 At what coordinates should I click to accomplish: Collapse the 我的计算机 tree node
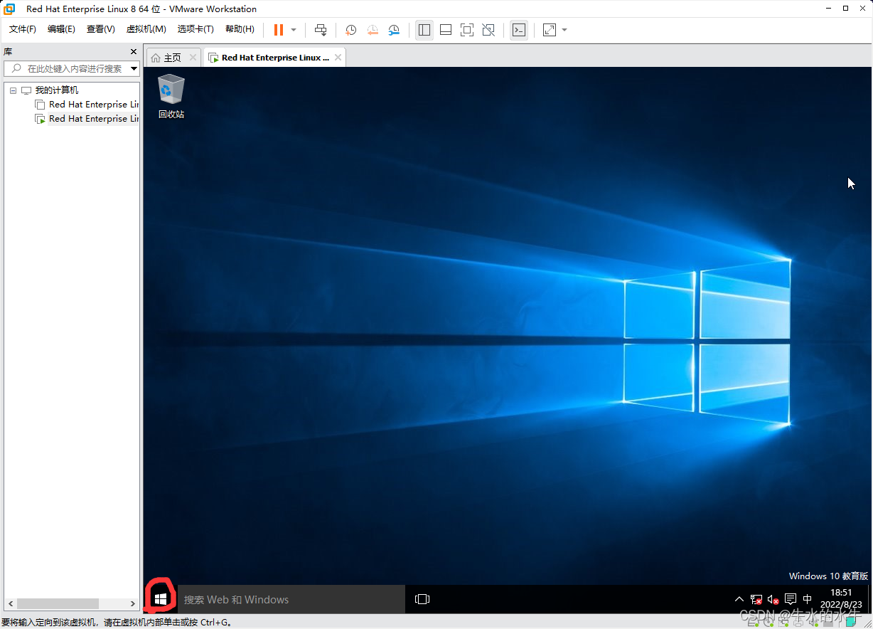click(x=14, y=90)
